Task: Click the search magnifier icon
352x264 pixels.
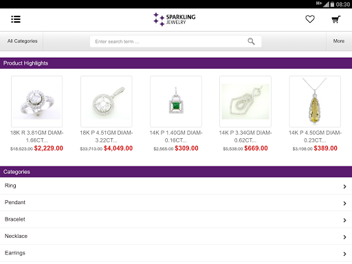Action: 251,41
